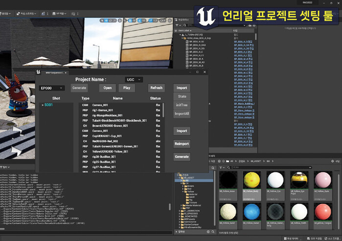Activate the viewport rotate gizmo icon
Viewport: 342px width, 241px height.
coord(111,21)
